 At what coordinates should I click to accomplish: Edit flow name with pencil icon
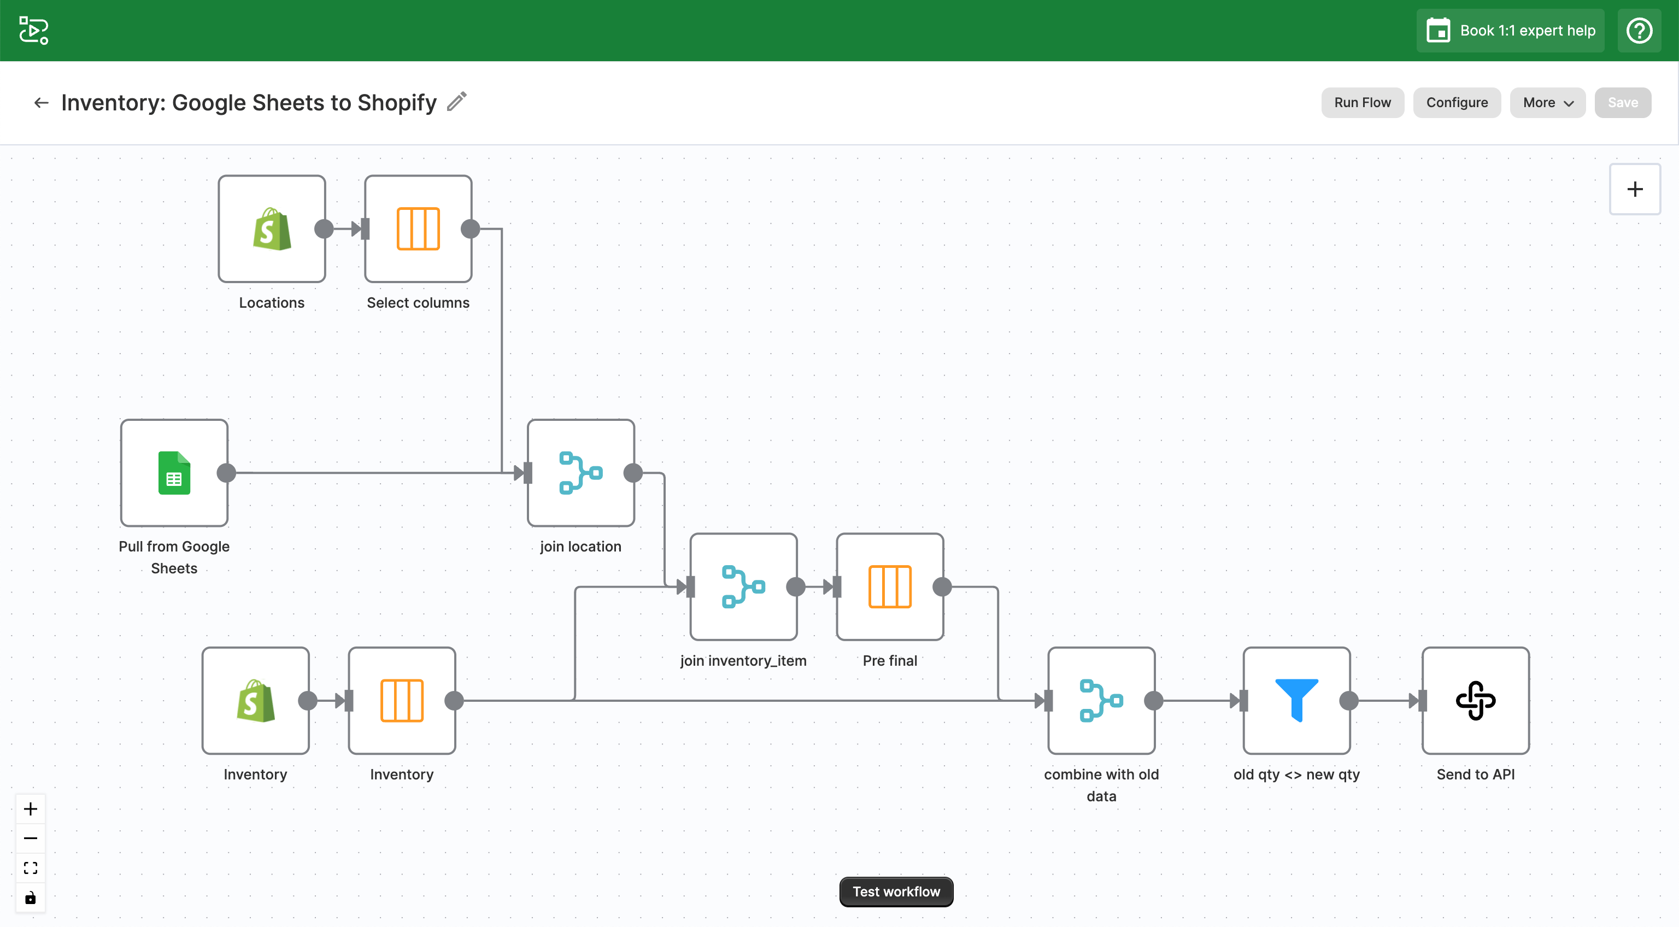click(x=457, y=102)
